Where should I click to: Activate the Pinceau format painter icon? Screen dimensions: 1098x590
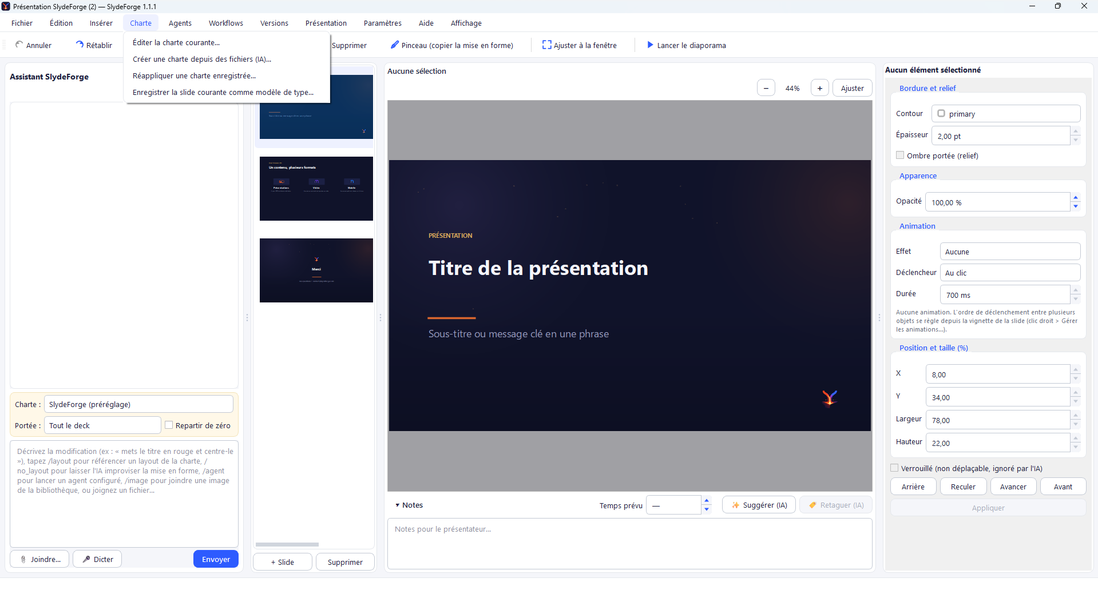tap(394, 45)
